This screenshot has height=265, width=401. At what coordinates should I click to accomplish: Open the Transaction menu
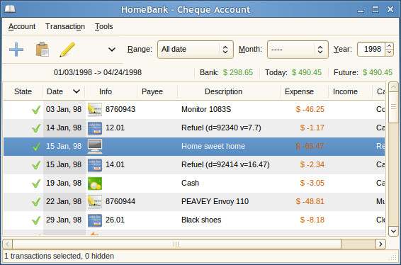(65, 26)
